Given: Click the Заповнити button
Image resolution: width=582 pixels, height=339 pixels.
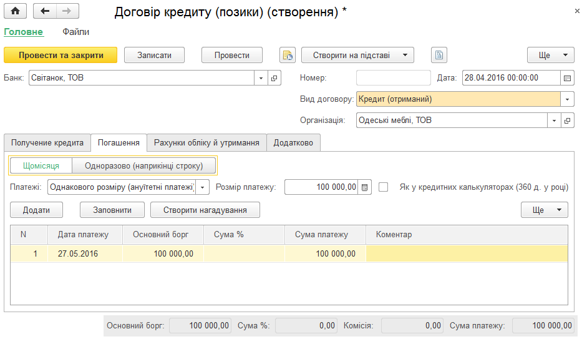Looking at the screenshot, I should pyautogui.click(x=112, y=210).
